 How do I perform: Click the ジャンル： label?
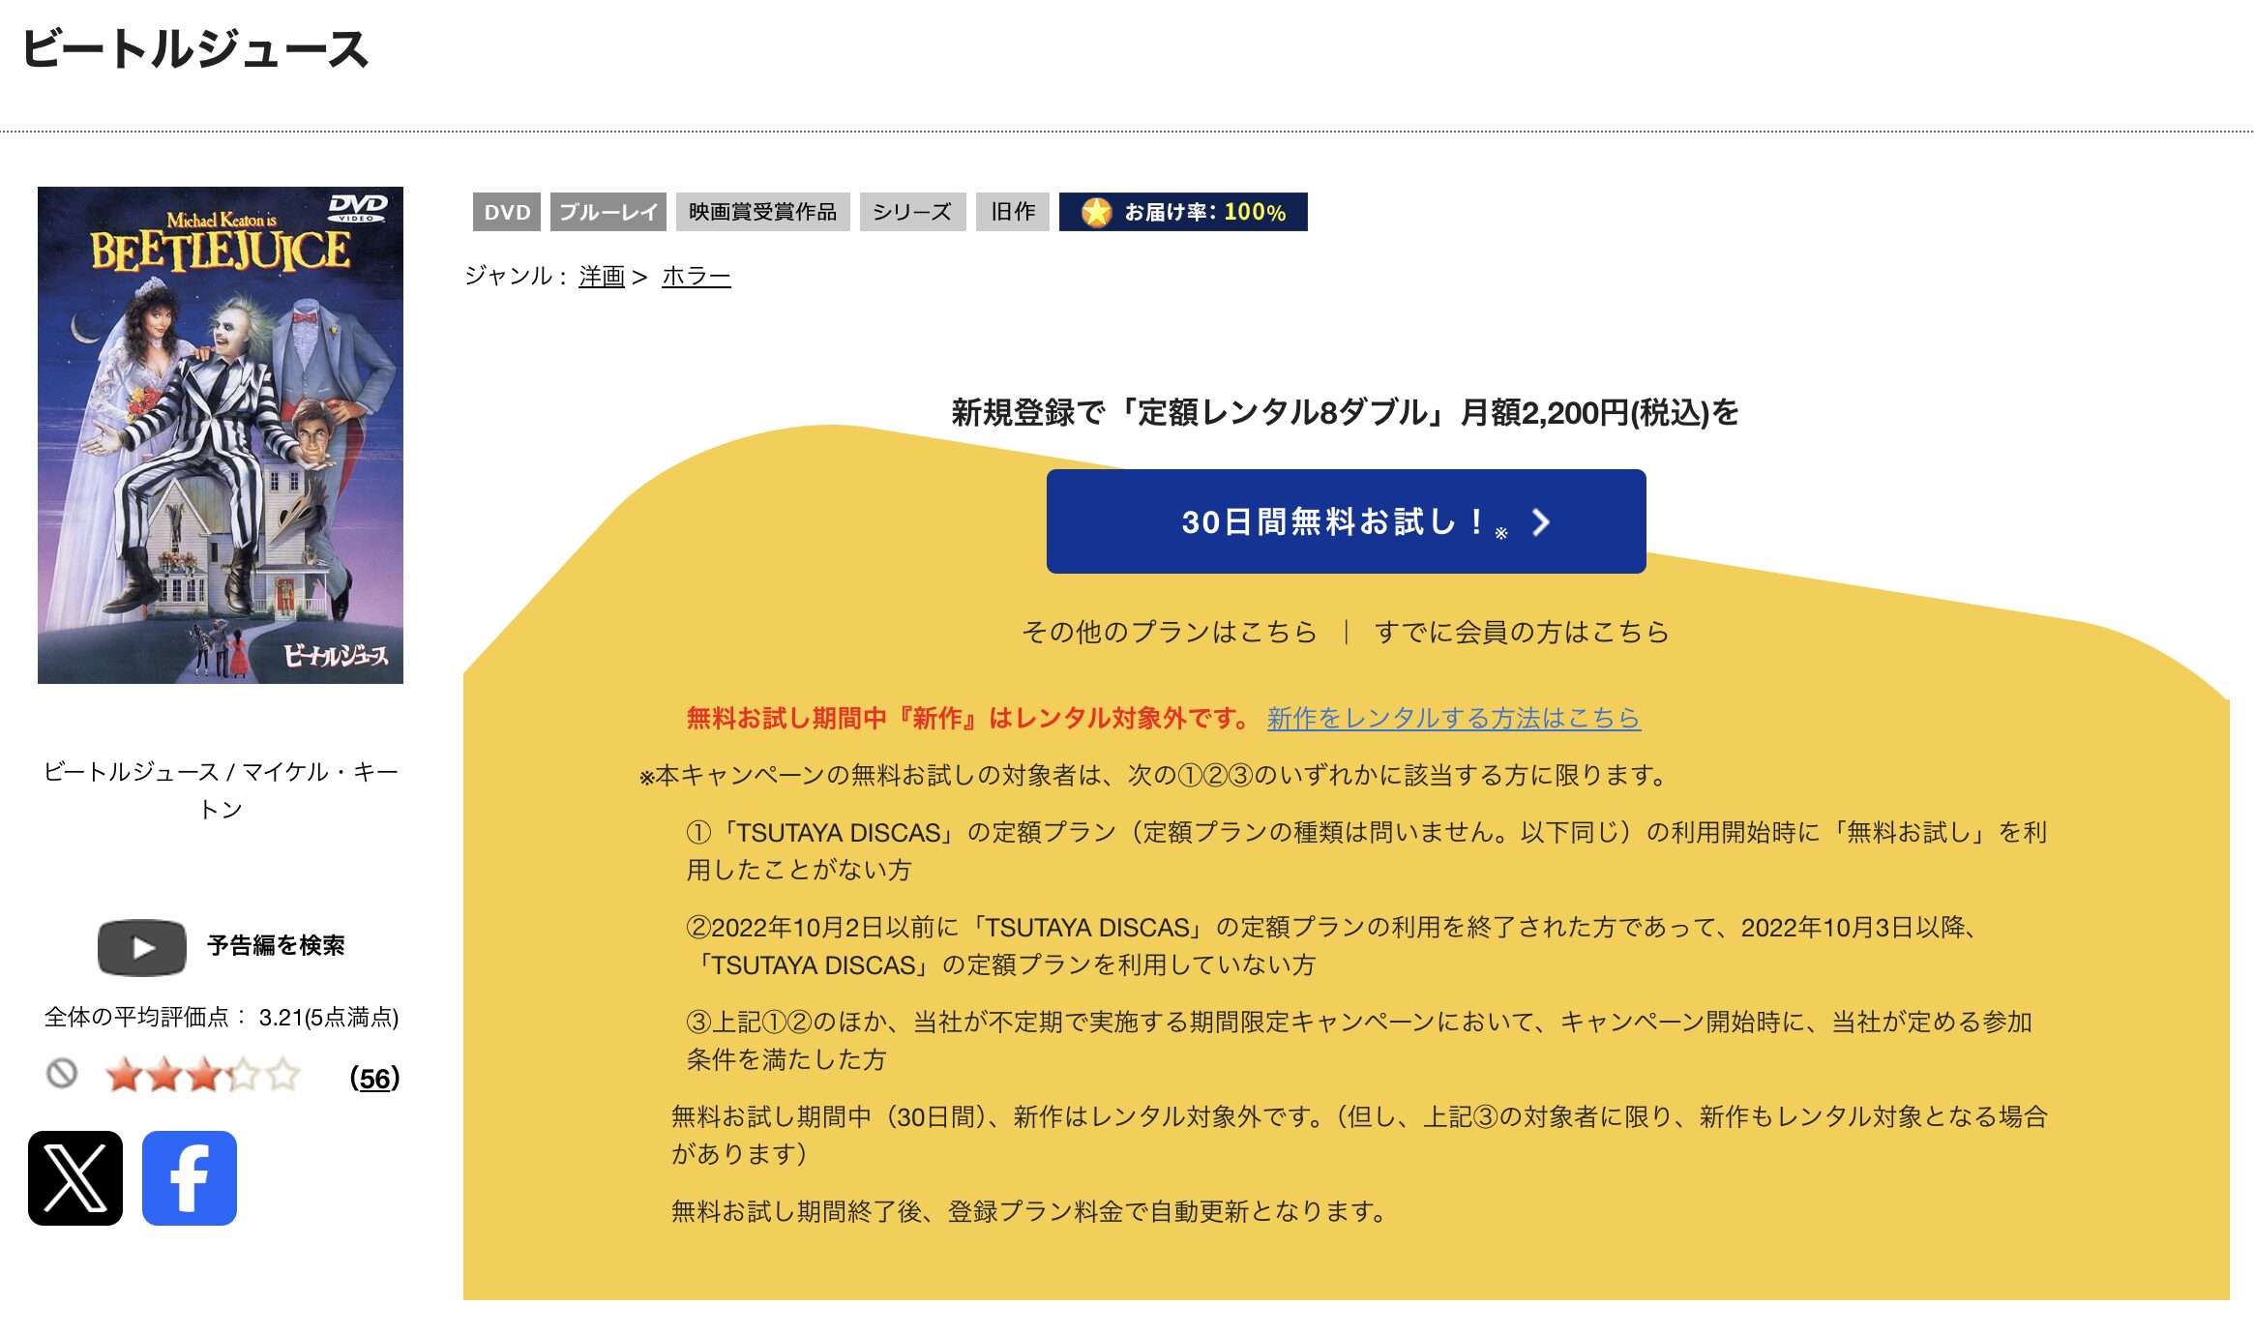[516, 277]
